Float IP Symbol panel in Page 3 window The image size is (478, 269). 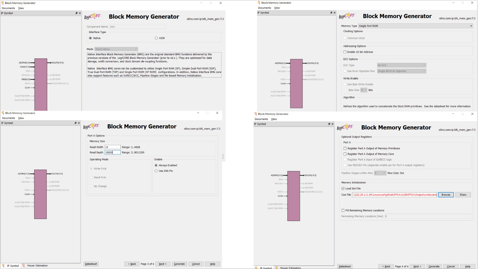75,123
